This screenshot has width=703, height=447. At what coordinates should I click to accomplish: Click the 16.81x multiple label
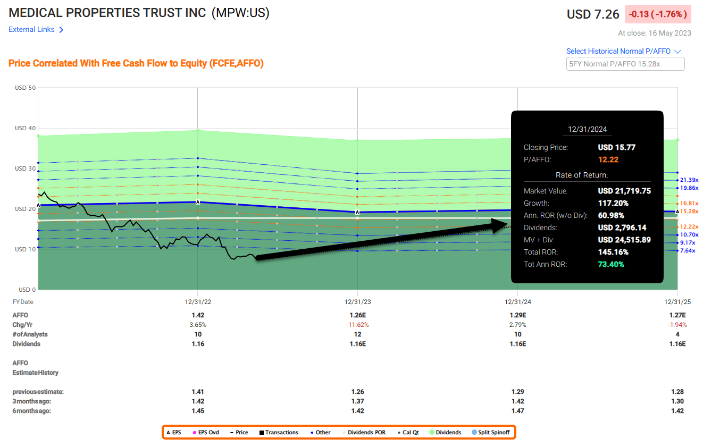click(690, 204)
